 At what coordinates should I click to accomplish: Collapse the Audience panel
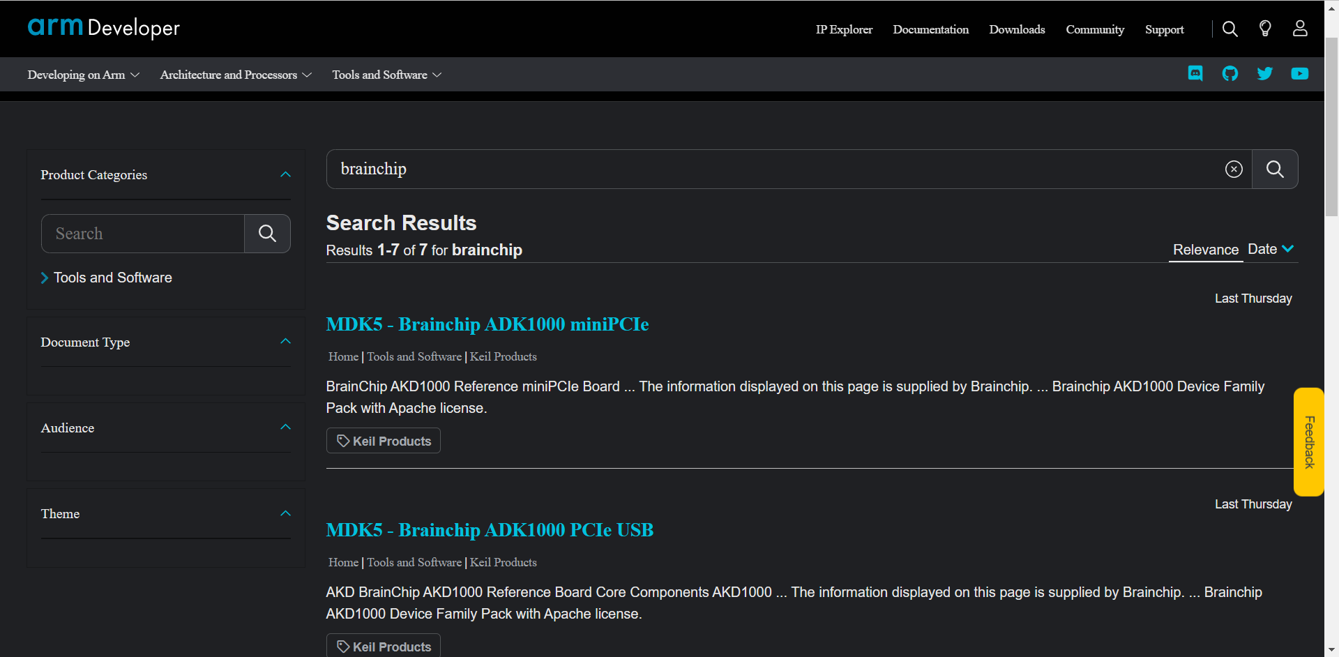click(x=285, y=428)
